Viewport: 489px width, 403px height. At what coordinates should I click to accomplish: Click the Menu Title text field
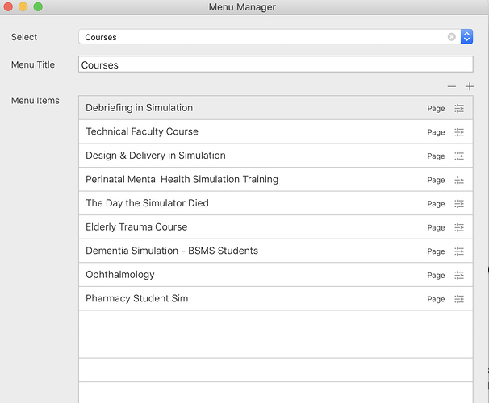tap(275, 64)
